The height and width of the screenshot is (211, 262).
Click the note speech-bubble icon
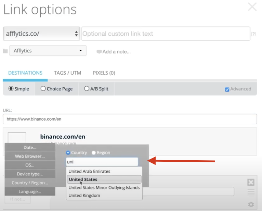(x=99, y=52)
